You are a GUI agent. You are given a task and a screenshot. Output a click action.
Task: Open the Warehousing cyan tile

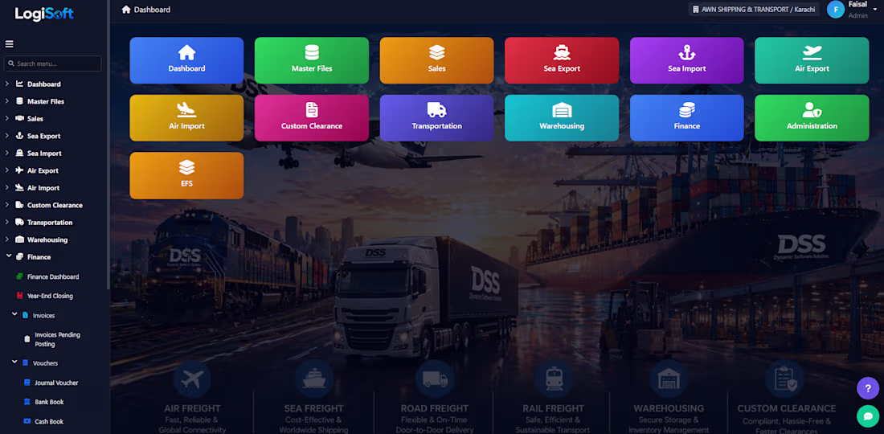coord(562,118)
